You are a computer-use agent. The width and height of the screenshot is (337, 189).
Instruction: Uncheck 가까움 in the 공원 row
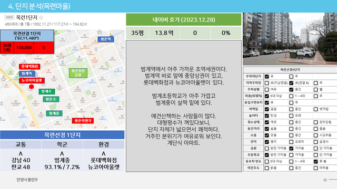tap(291, 148)
